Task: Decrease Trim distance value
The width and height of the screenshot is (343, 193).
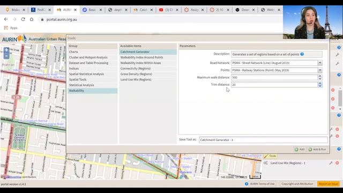Action: (320, 86)
